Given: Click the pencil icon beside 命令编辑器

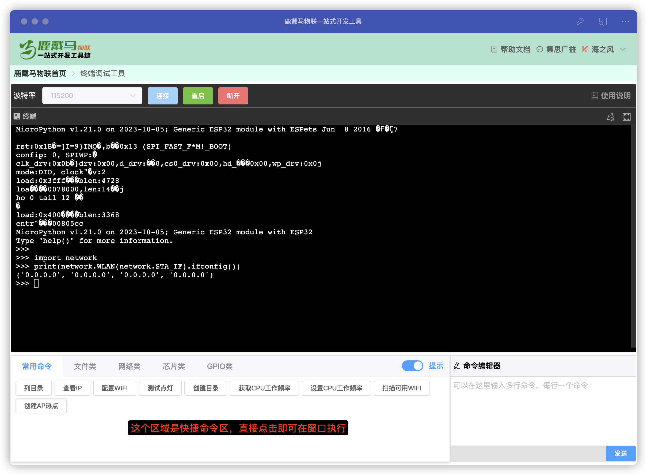Looking at the screenshot, I should [x=456, y=366].
